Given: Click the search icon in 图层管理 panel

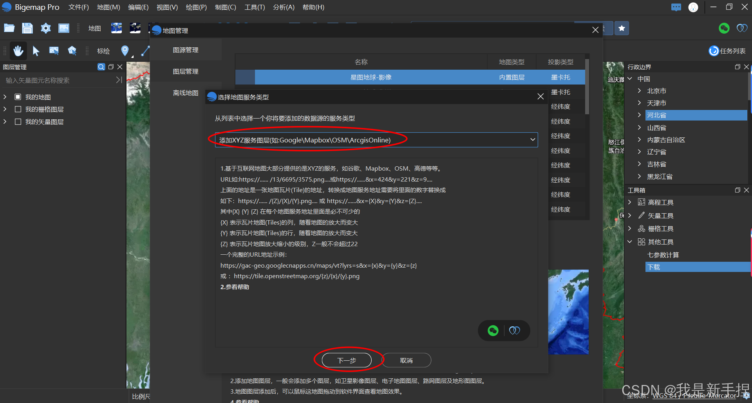Looking at the screenshot, I should point(101,67).
